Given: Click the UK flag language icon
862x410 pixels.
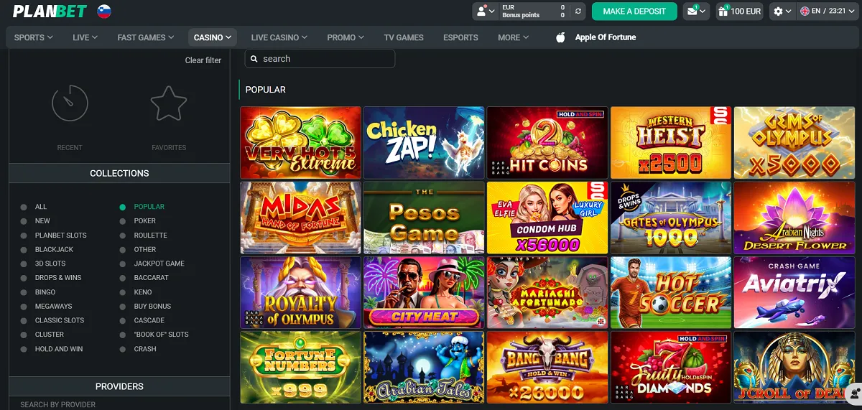Looking at the screenshot, I should click(805, 11).
